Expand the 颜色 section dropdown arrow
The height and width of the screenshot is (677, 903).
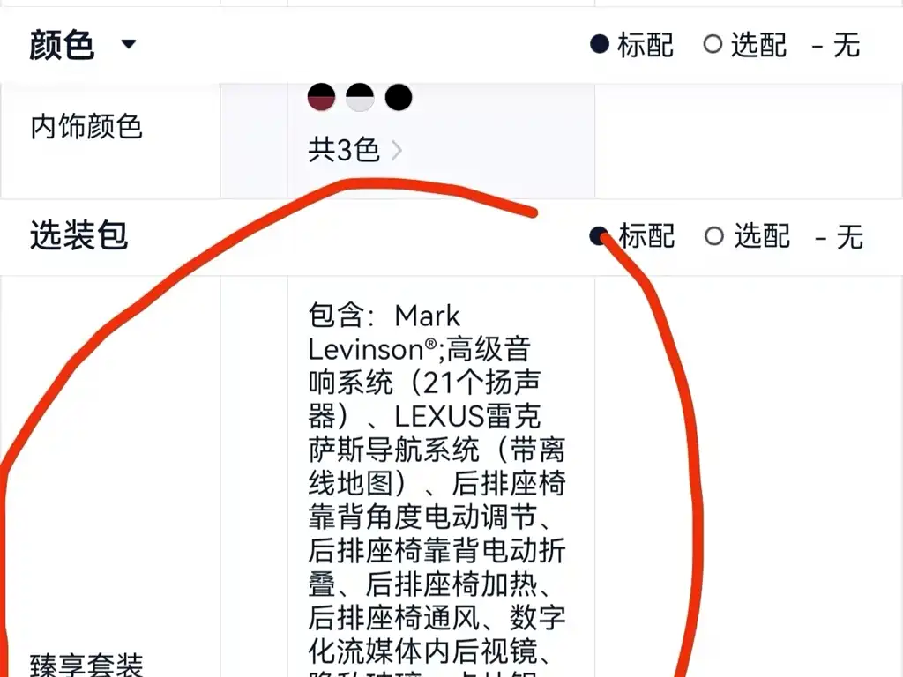129,44
